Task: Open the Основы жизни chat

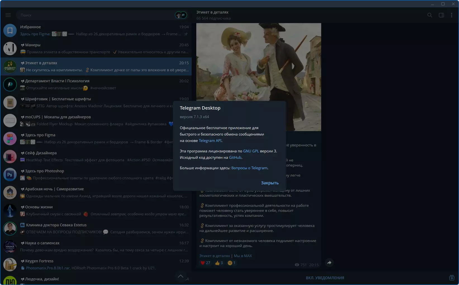Action: (96, 211)
